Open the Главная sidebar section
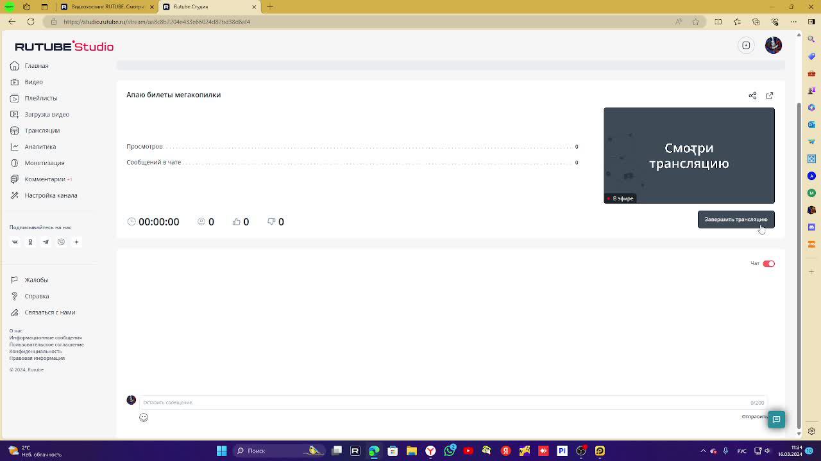Viewport: 821px width, 461px height. 30,66
